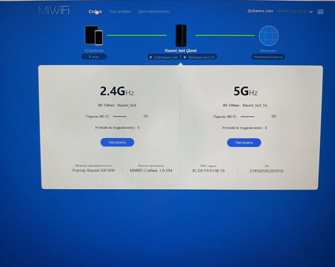Select the 5G:Xiaomi_test_5G network pill
The image size is (335, 267).
tap(199, 57)
